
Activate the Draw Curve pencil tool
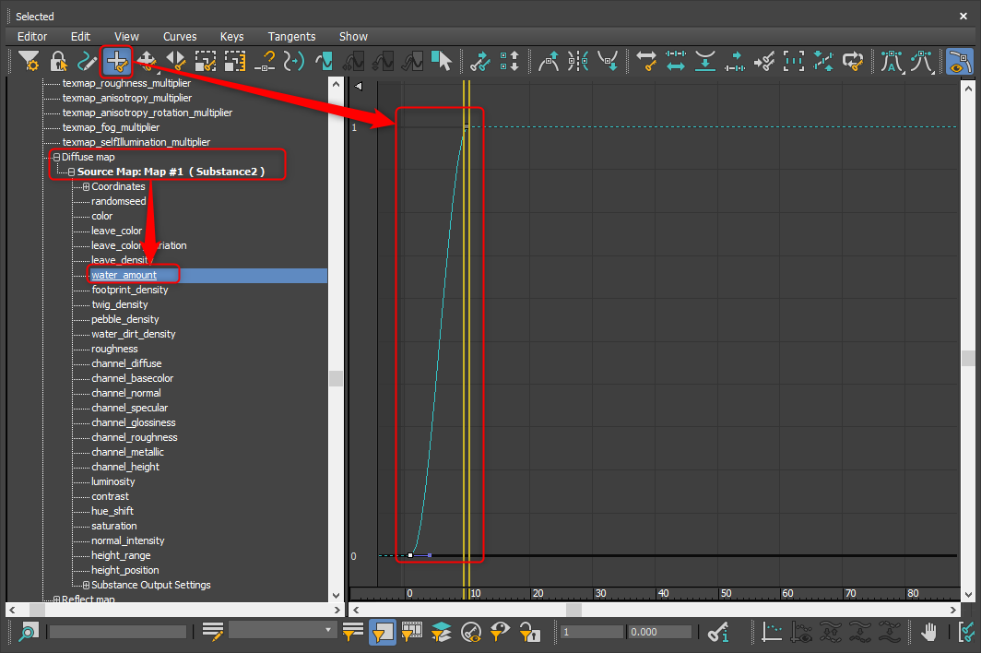pyautogui.click(x=88, y=62)
